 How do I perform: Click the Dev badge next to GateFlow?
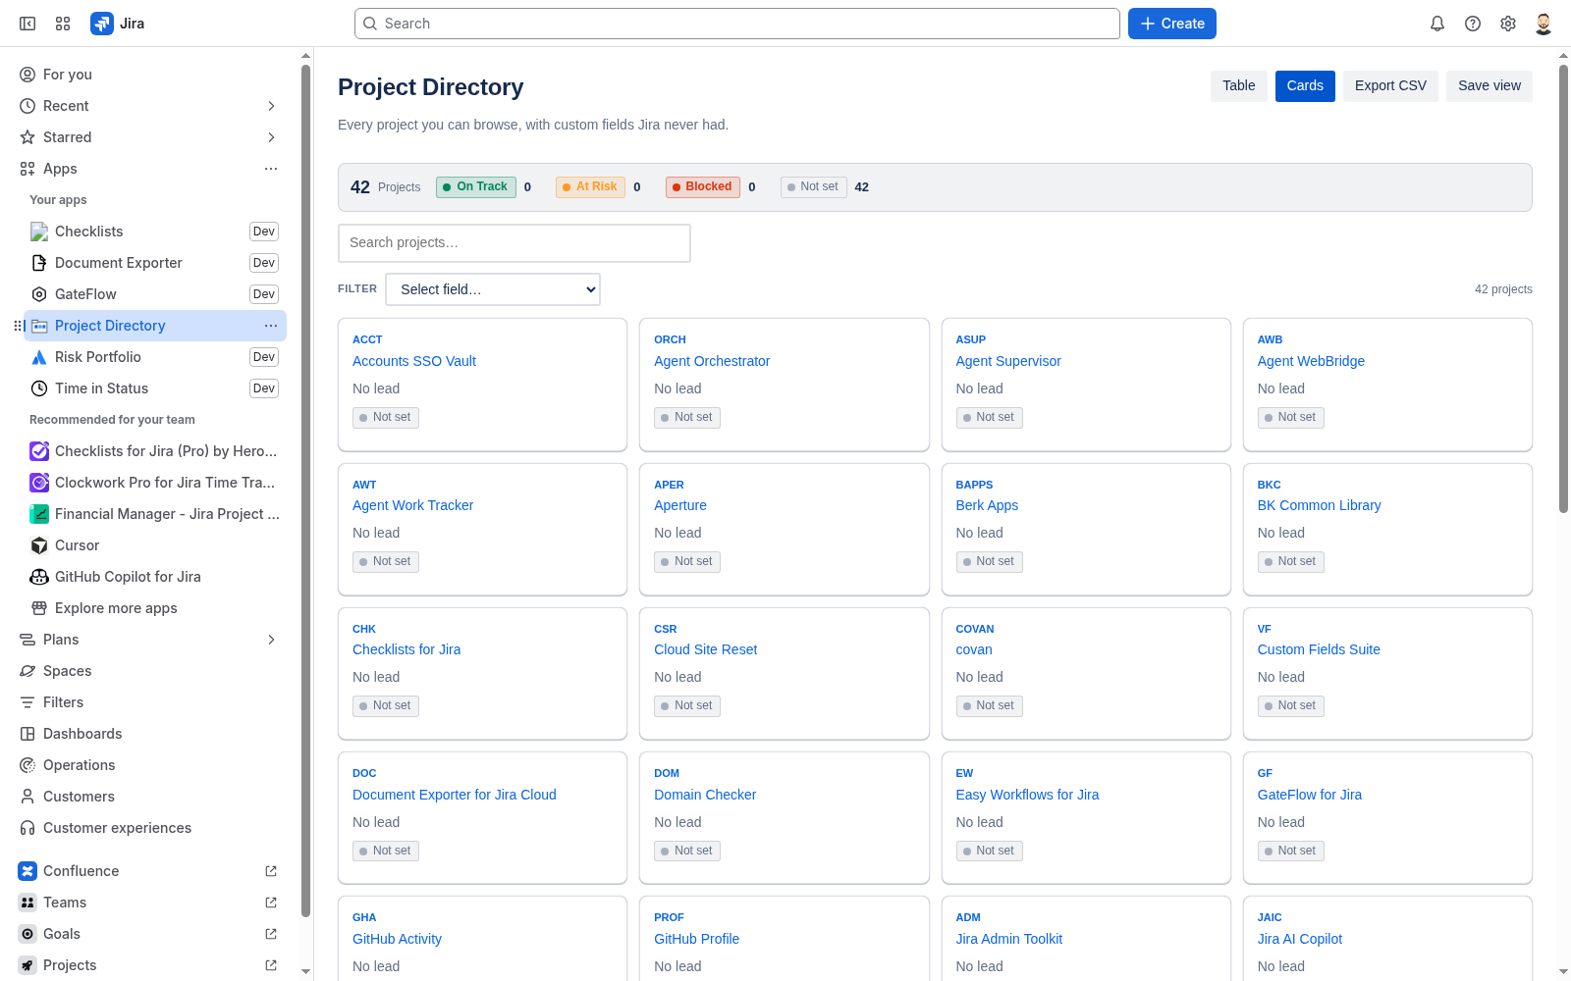coord(264,294)
